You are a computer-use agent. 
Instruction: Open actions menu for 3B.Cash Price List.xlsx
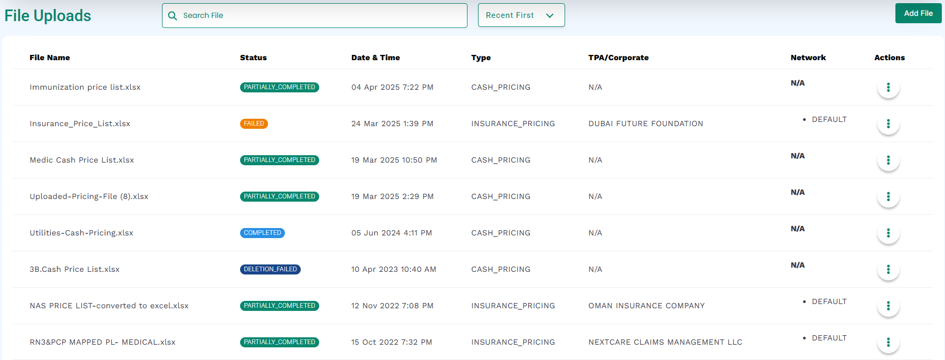click(888, 269)
